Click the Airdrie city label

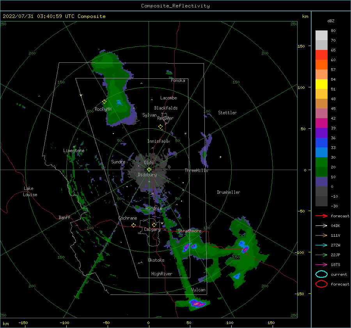154,208
